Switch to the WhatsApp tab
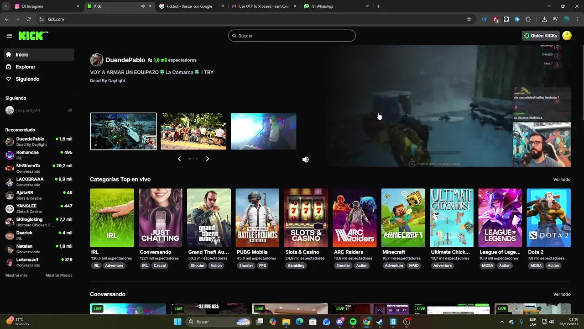The height and width of the screenshot is (329, 584). point(336,6)
